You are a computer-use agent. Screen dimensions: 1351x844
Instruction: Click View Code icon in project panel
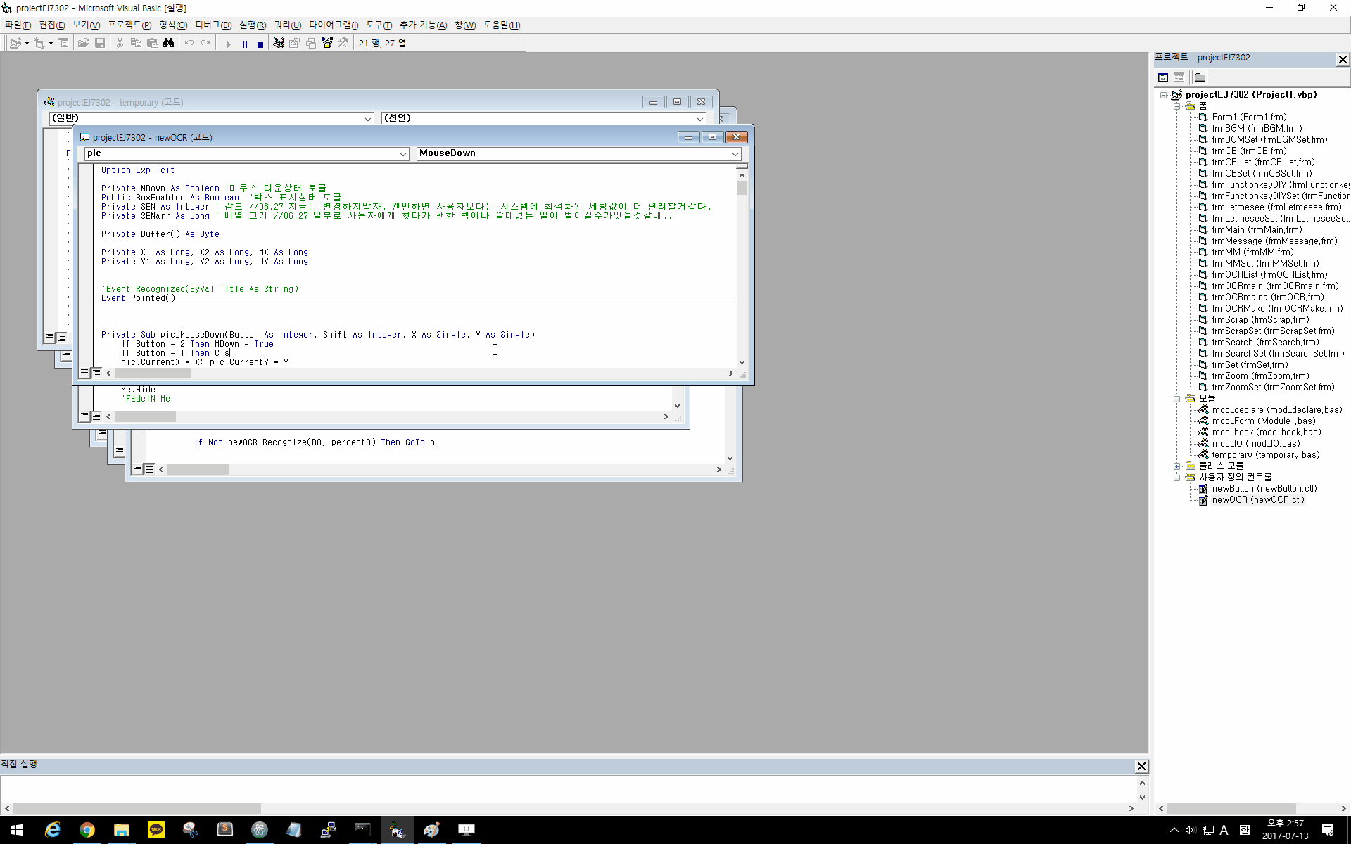[1163, 77]
